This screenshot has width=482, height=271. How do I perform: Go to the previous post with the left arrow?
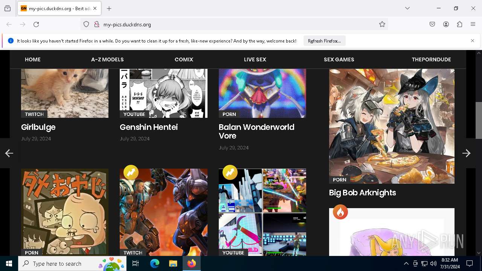click(x=9, y=153)
